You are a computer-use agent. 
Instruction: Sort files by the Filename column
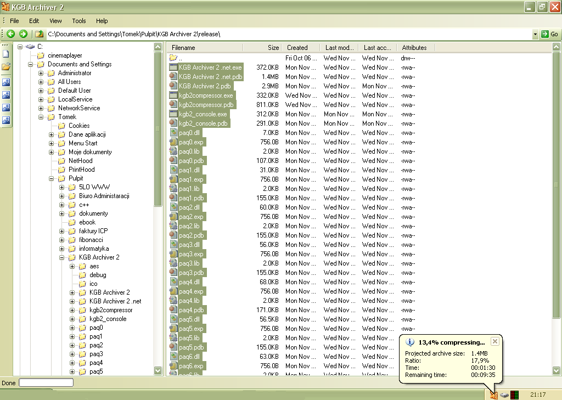click(x=205, y=48)
